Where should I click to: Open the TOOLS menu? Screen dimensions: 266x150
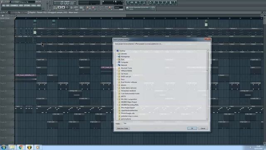(34, 5)
